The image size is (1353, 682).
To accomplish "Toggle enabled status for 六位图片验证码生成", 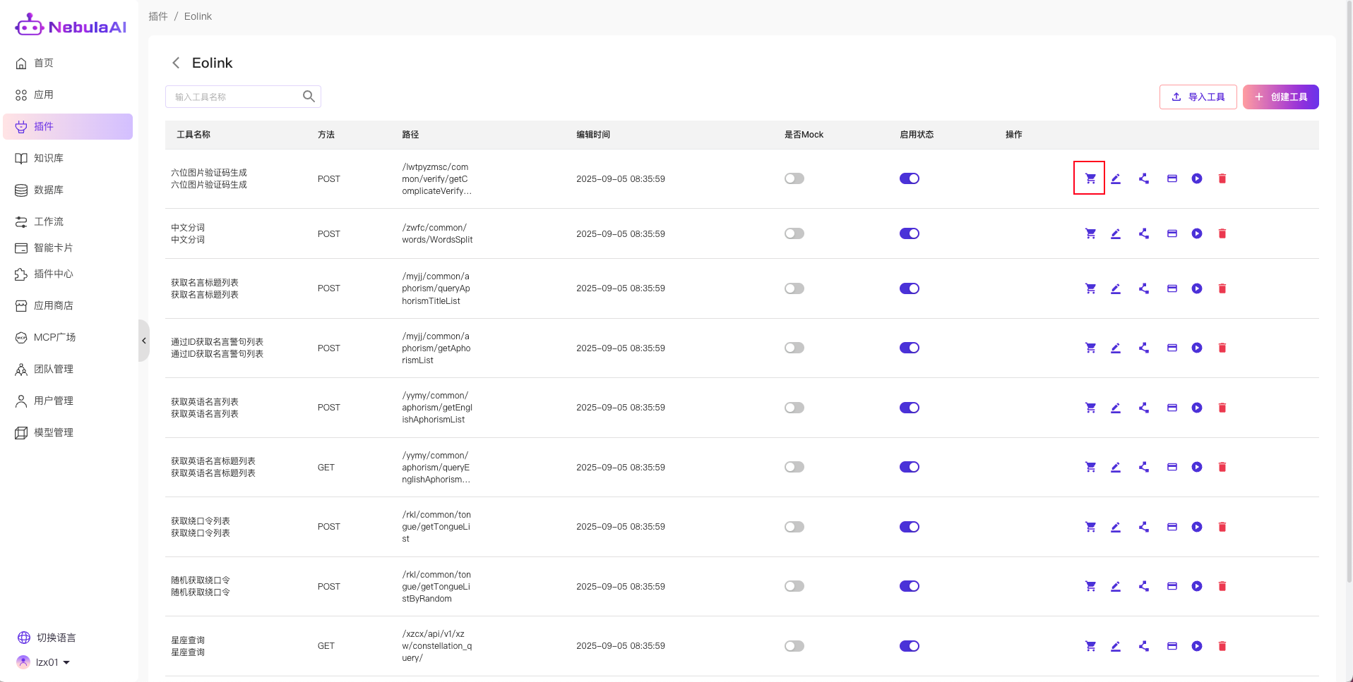I will [x=910, y=178].
